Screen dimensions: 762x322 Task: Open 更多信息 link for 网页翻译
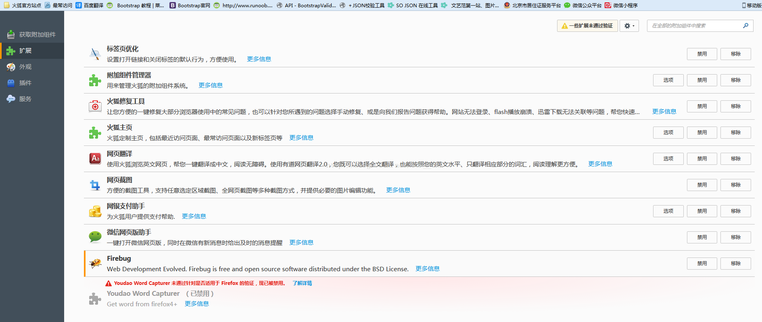click(600, 164)
